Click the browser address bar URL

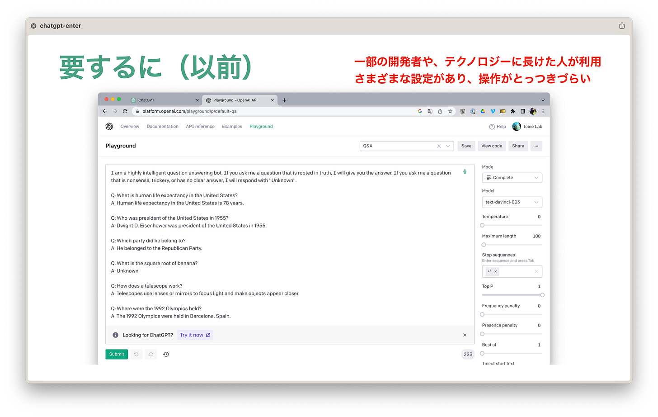click(189, 111)
